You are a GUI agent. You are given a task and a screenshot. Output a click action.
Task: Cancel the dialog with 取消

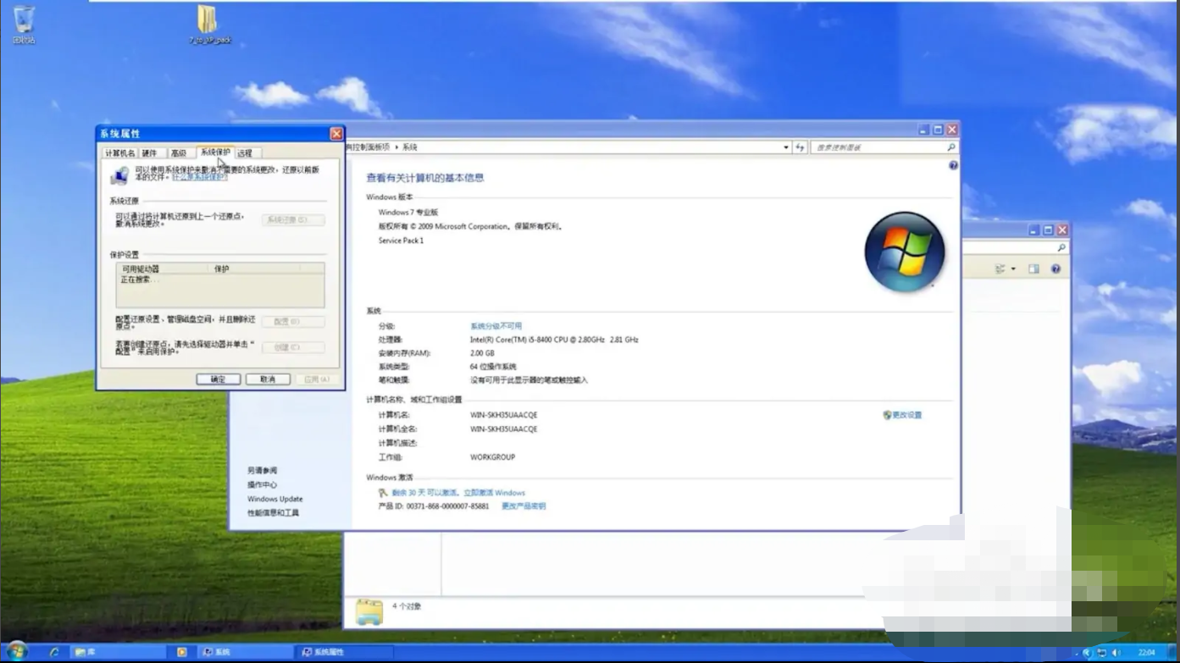coord(268,379)
